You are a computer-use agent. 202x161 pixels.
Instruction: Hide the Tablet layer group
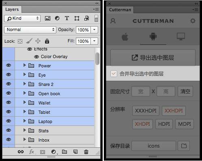(9, 112)
